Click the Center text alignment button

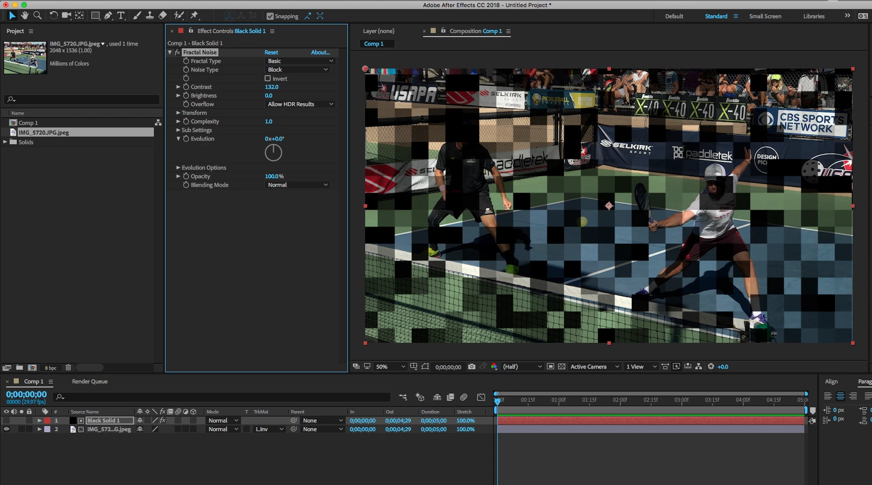[x=841, y=396]
